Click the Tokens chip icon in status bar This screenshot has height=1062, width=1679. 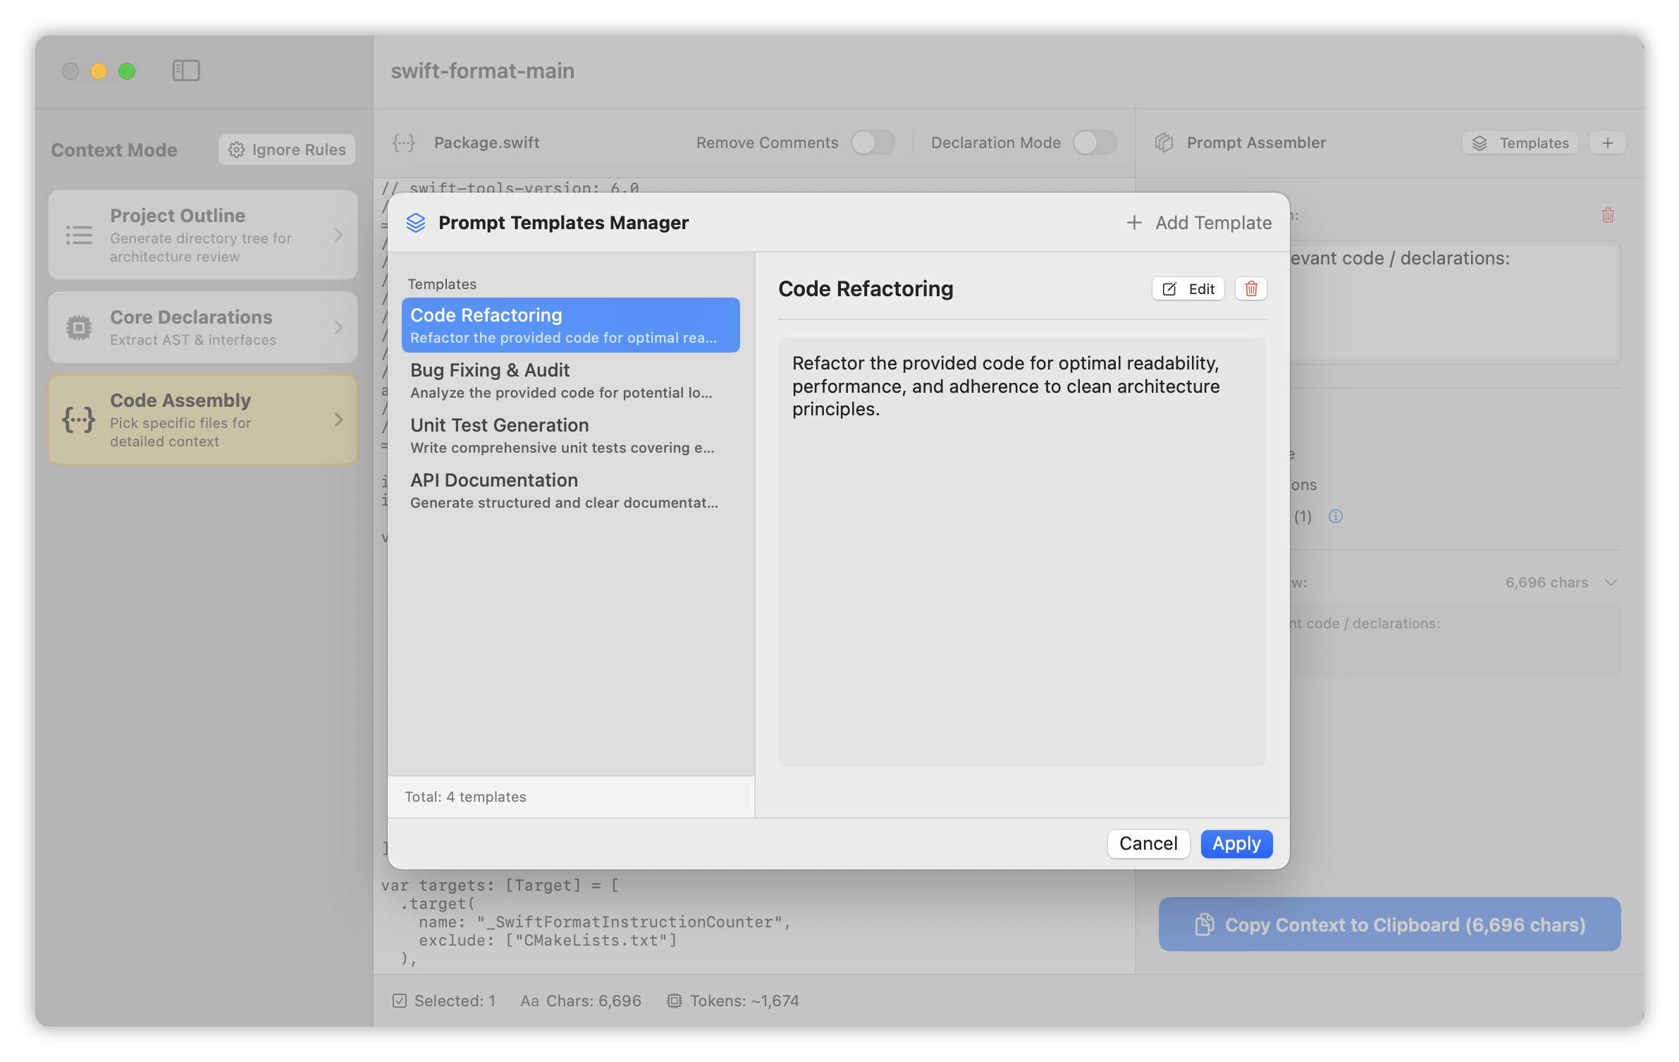[675, 1001]
